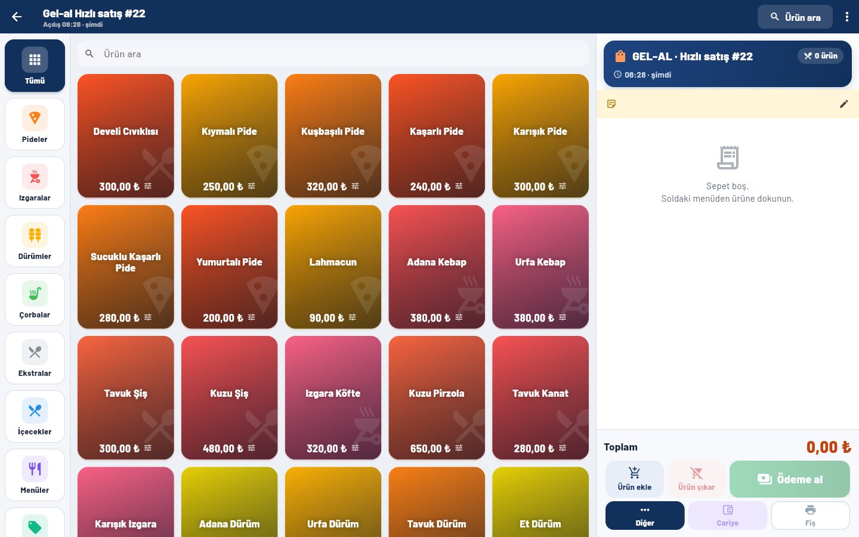Select the Tümü category tab
The image size is (859, 537).
[35, 66]
